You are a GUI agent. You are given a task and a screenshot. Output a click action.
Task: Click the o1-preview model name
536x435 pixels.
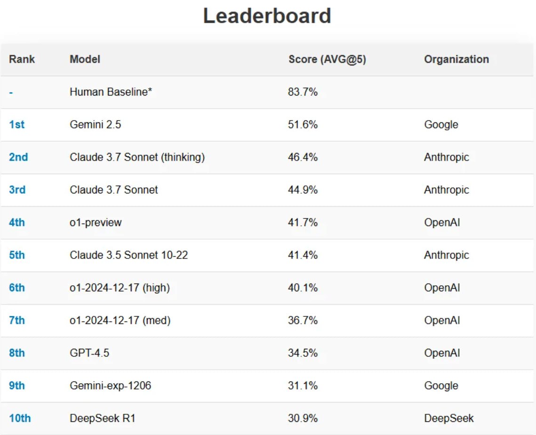(x=96, y=222)
